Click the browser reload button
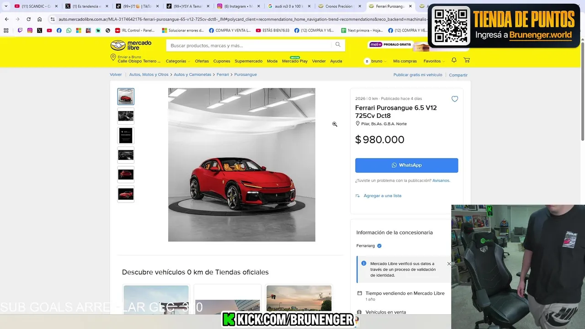The image size is (585, 329). pyautogui.click(x=28, y=19)
